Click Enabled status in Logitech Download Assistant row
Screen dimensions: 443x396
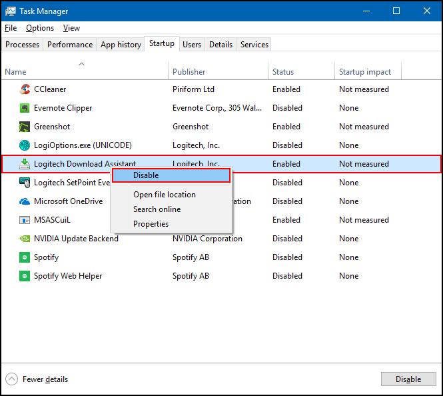286,164
